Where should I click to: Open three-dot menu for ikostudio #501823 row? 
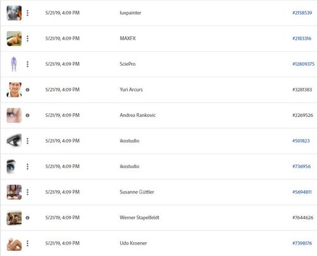pyautogui.click(x=27, y=141)
